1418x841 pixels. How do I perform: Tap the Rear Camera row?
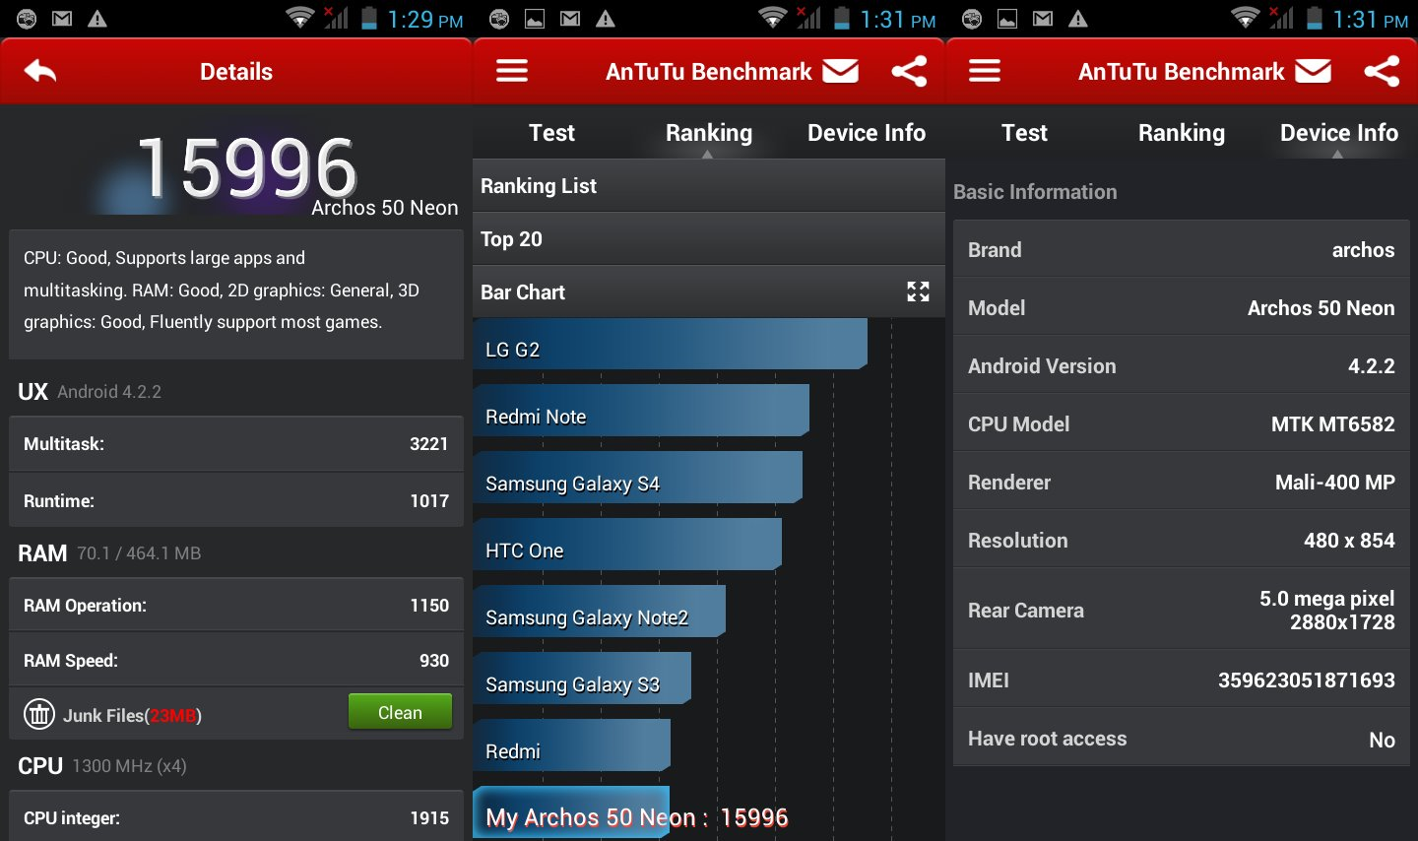coord(1182,610)
